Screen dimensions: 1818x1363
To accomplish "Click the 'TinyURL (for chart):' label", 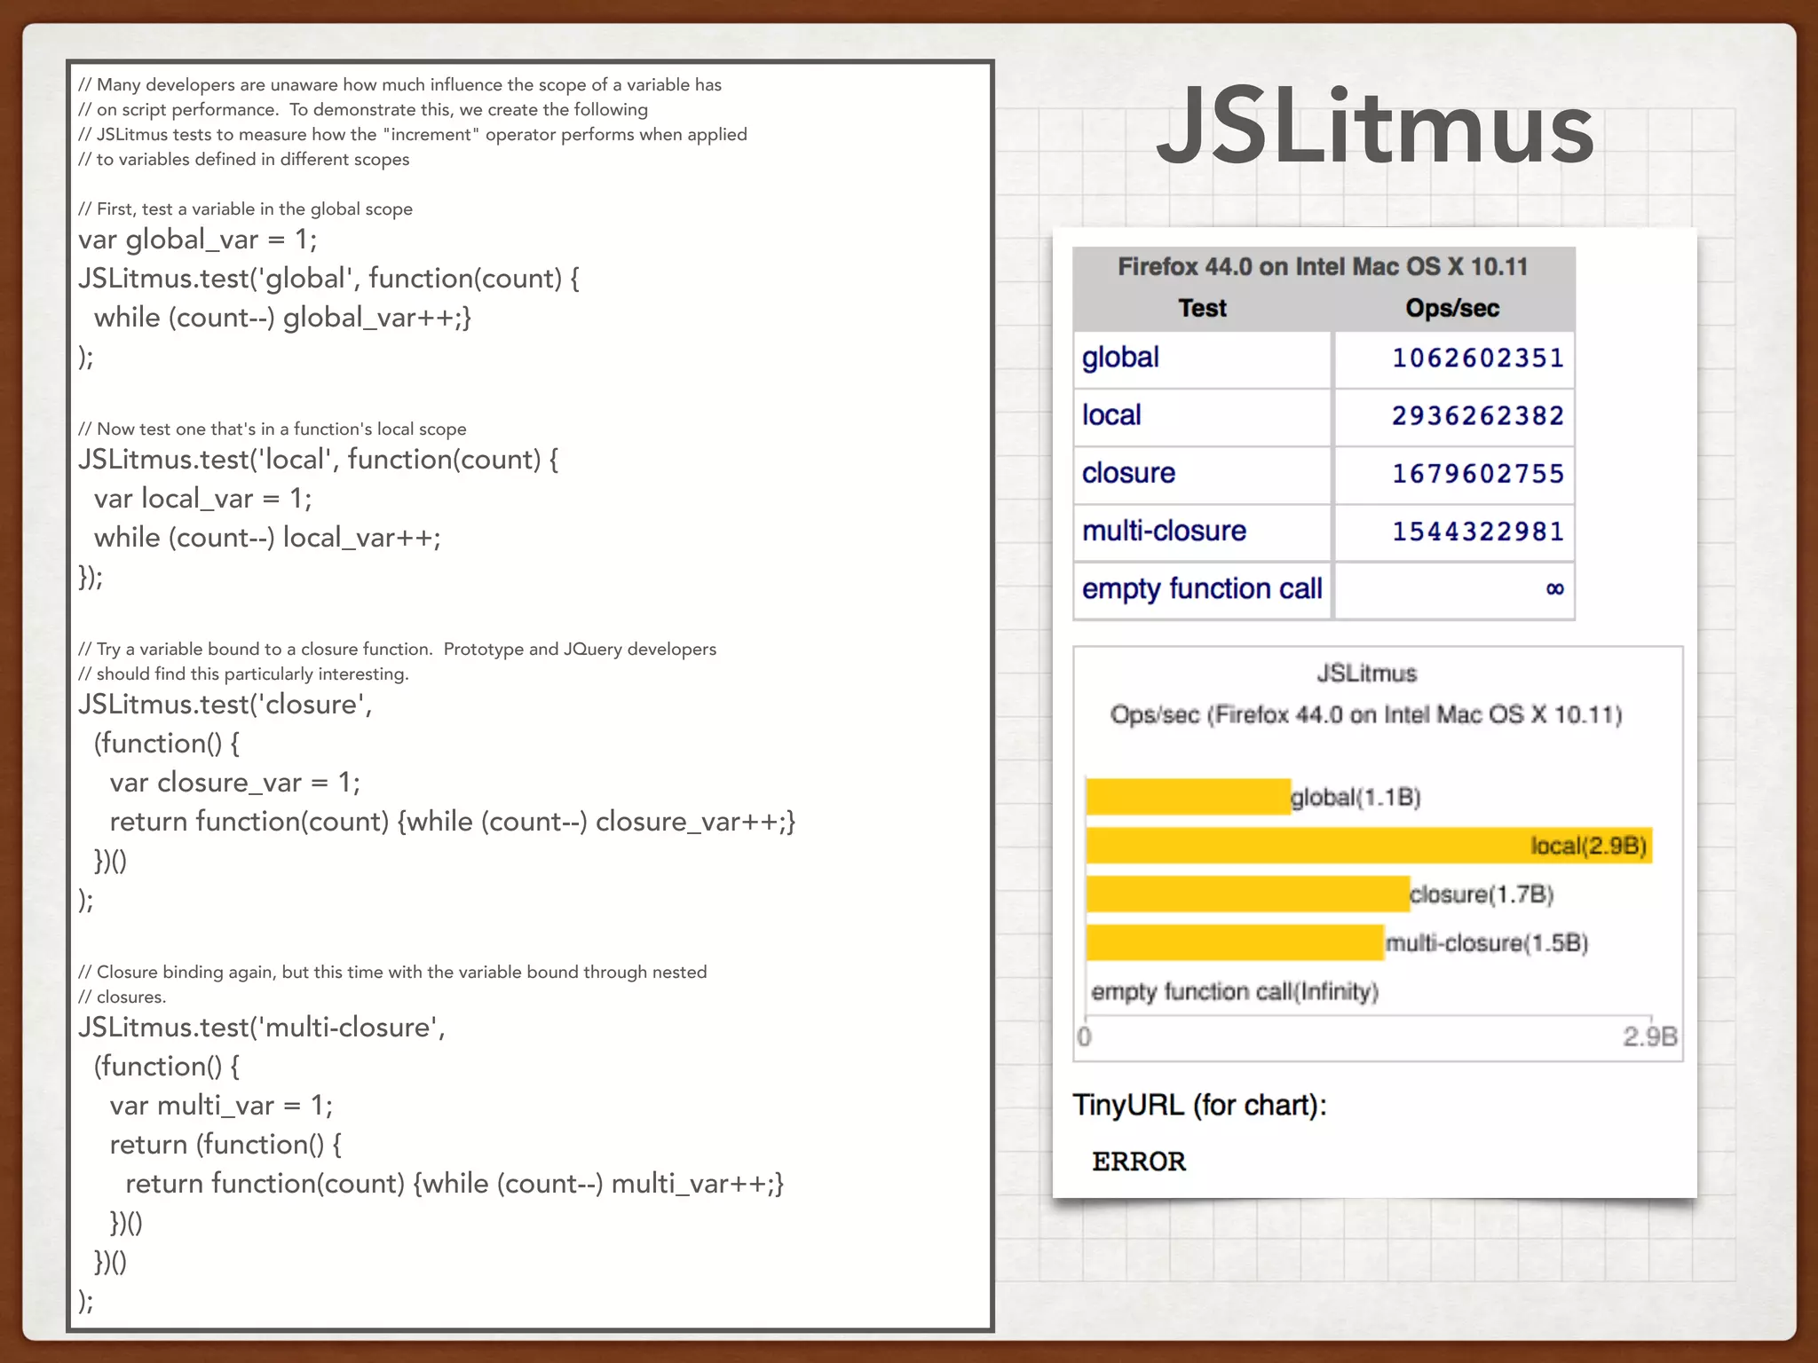I will [x=1199, y=1106].
